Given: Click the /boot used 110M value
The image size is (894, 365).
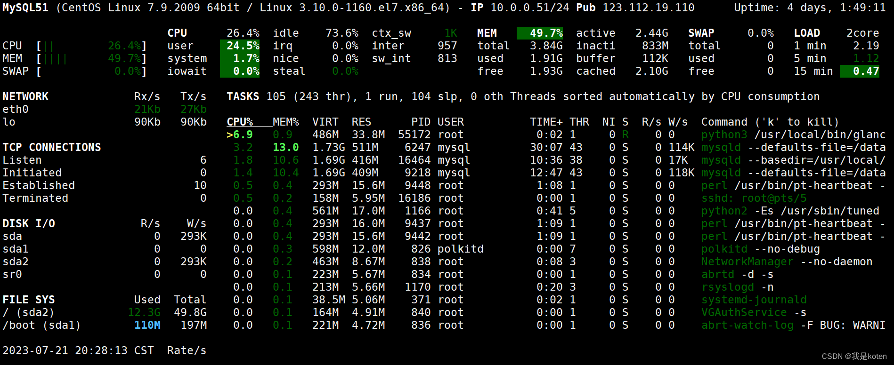Looking at the screenshot, I should pyautogui.click(x=147, y=325).
